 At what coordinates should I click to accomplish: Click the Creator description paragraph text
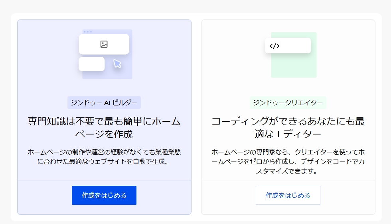point(288,162)
